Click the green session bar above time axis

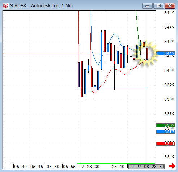tap(116, 164)
